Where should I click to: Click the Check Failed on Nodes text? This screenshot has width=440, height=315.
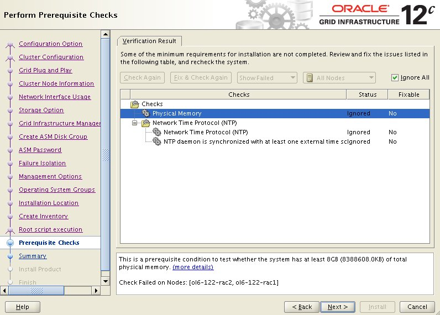[x=198, y=282]
